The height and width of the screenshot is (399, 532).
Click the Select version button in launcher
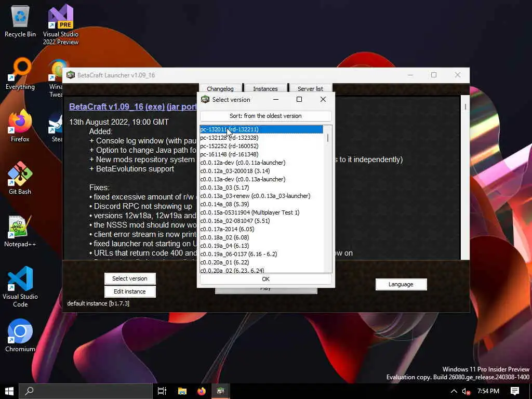click(x=130, y=278)
